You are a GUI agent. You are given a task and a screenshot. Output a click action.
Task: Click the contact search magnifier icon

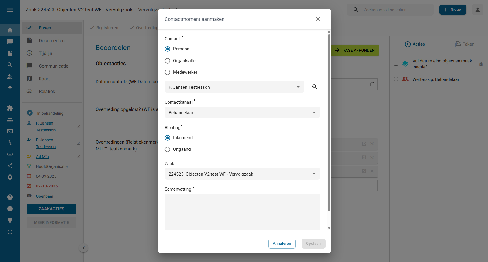coord(315,87)
